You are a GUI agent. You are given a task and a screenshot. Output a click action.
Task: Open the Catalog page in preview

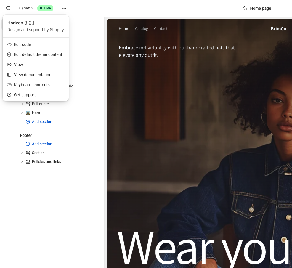pos(141,28)
